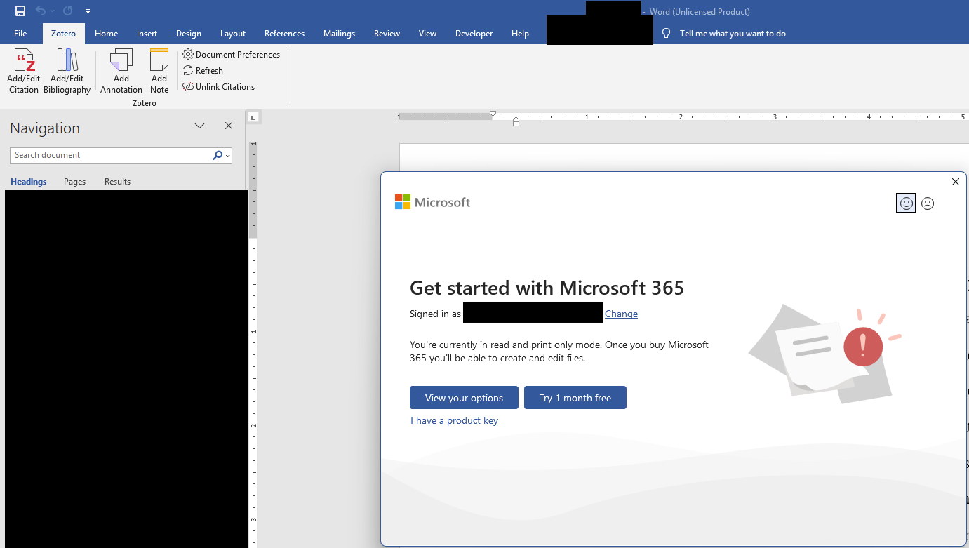Select the Zotero ribbon tab
This screenshot has height=548, width=969.
point(63,33)
